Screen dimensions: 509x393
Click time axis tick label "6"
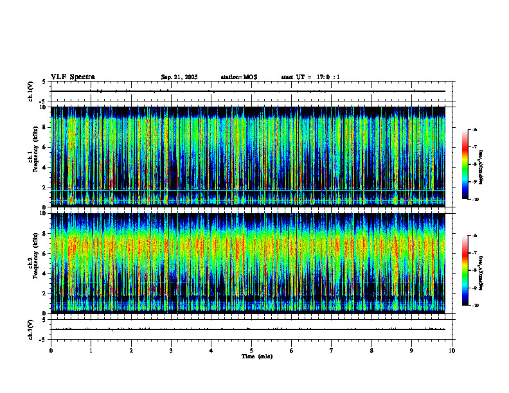tap(292, 351)
